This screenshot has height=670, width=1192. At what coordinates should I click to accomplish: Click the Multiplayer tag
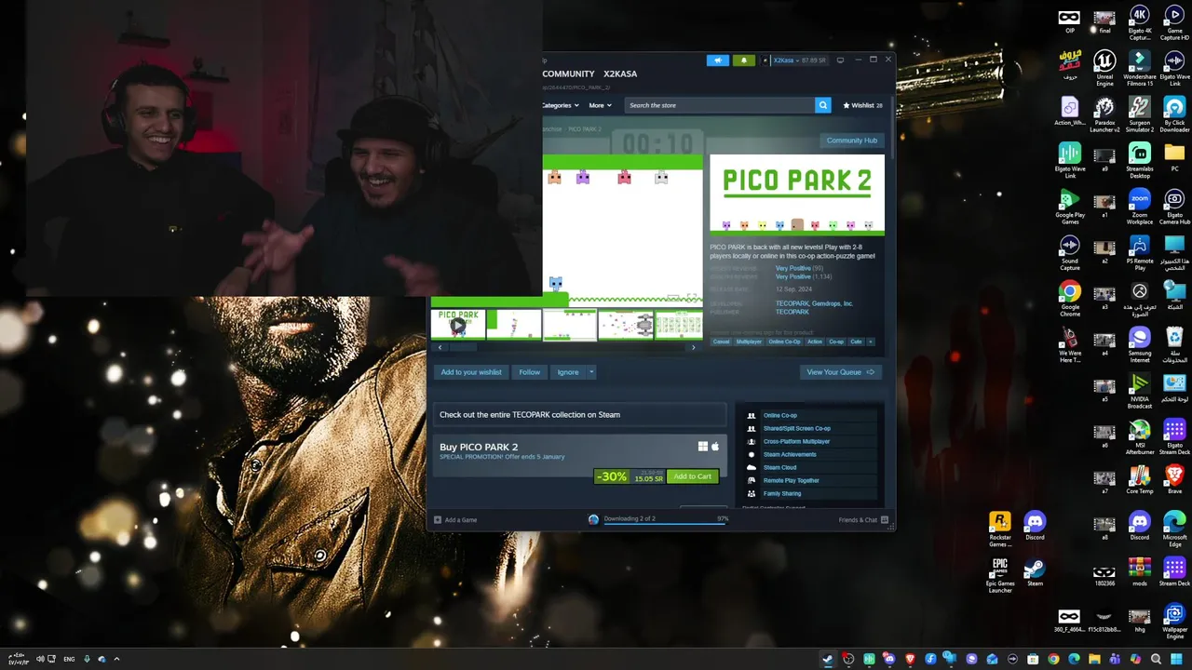(x=749, y=342)
